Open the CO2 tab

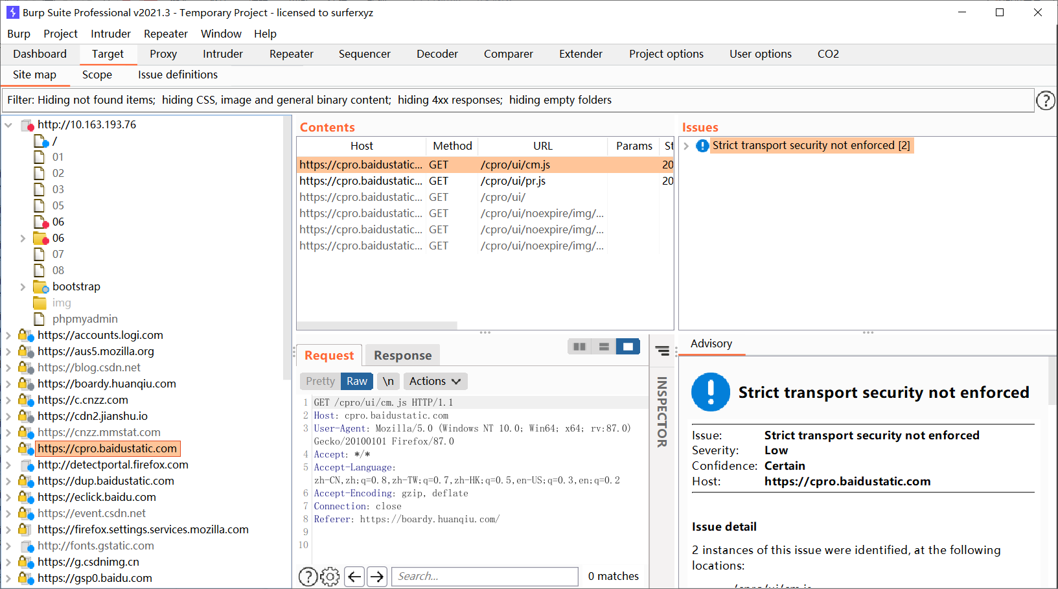tap(828, 54)
